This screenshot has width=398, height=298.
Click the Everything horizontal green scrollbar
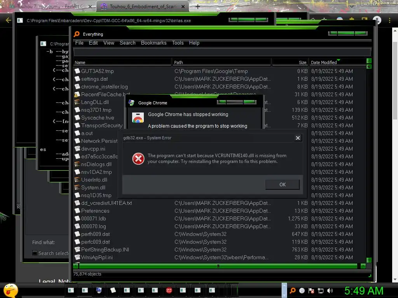tap(218, 266)
